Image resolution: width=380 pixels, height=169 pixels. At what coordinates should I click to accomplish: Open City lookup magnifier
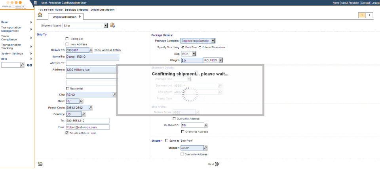coord(115,95)
